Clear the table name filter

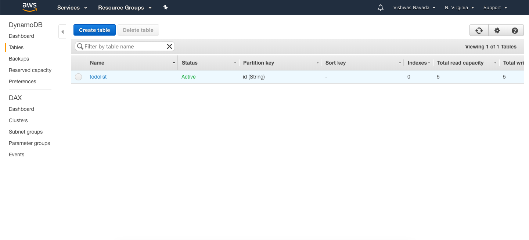tap(169, 46)
